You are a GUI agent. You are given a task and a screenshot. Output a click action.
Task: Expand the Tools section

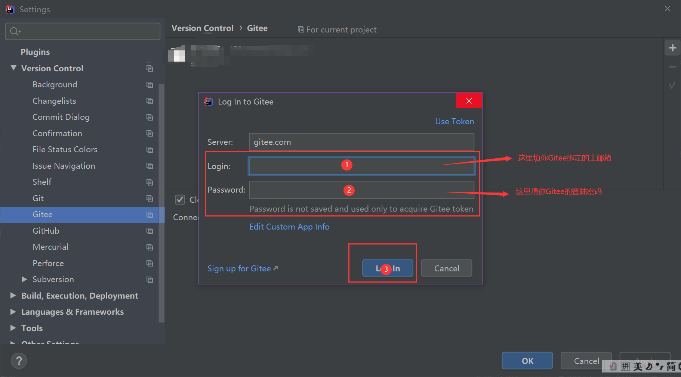(x=13, y=328)
